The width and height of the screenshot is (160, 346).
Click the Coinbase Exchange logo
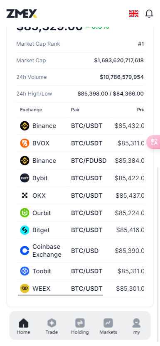[25, 251]
